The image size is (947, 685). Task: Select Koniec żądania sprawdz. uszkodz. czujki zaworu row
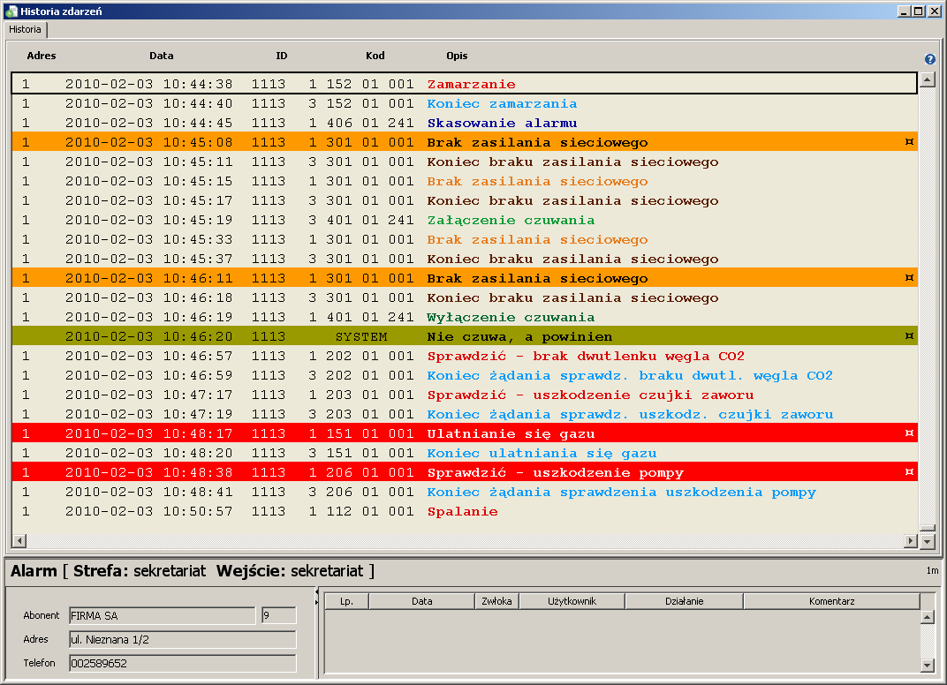click(465, 414)
